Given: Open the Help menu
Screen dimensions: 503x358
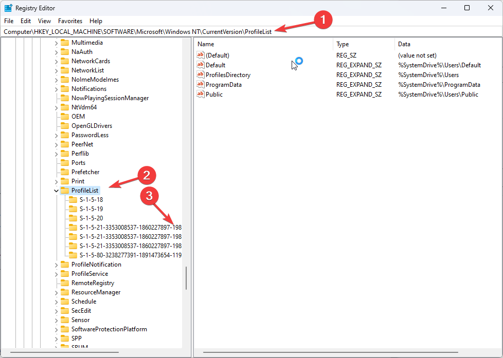Looking at the screenshot, I should [96, 21].
